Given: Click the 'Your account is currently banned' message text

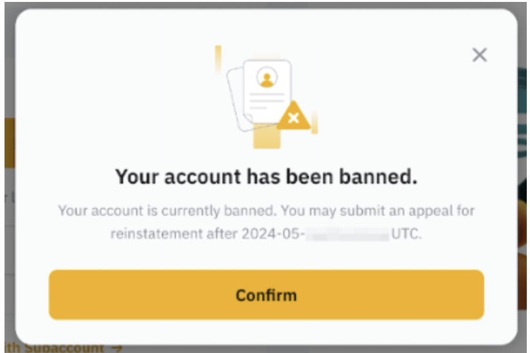Looking at the screenshot, I should (266, 222).
